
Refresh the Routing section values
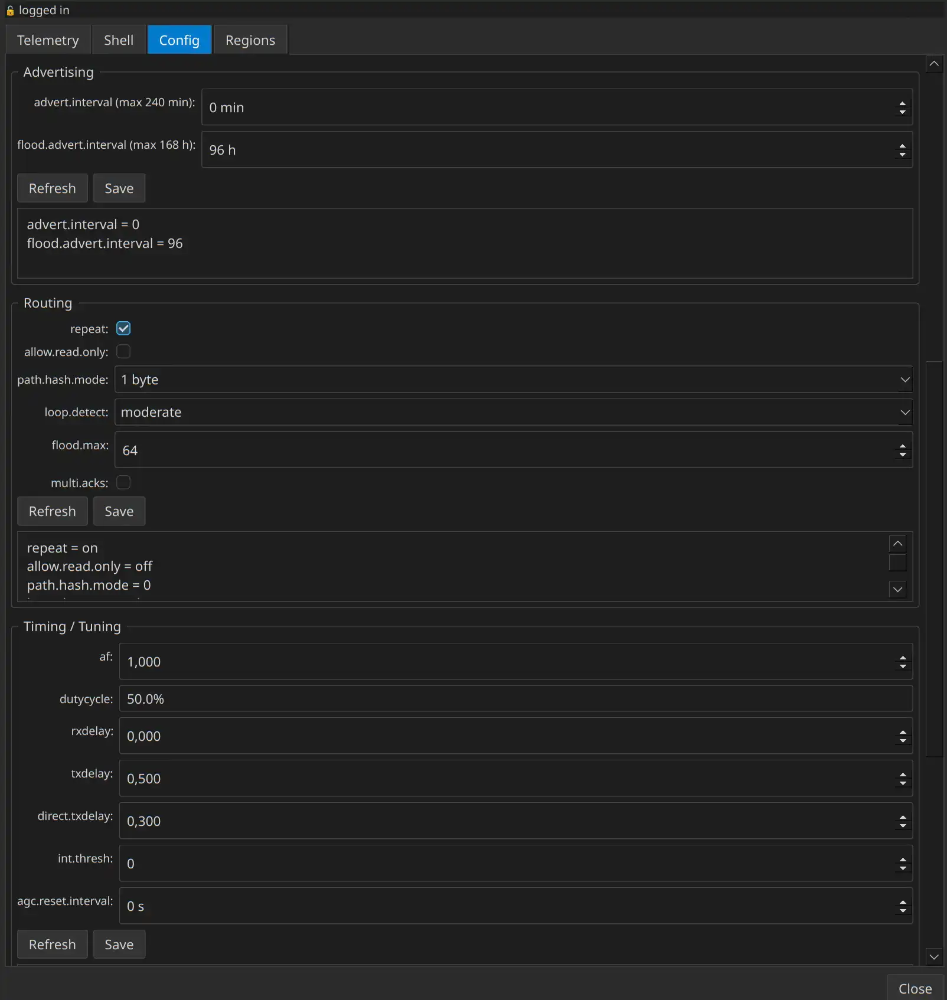pyautogui.click(x=52, y=511)
